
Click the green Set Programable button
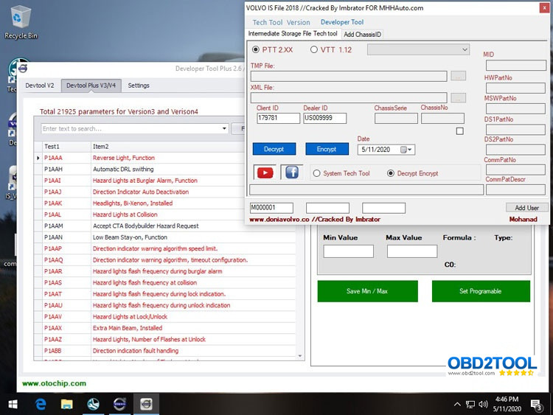pos(481,291)
